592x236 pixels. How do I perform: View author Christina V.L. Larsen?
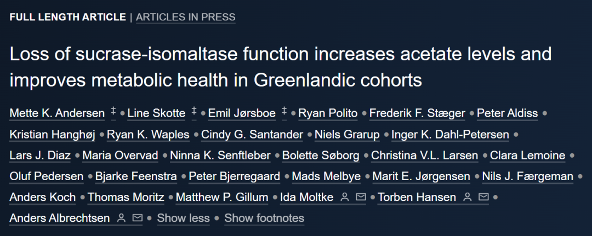pyautogui.click(x=425, y=156)
